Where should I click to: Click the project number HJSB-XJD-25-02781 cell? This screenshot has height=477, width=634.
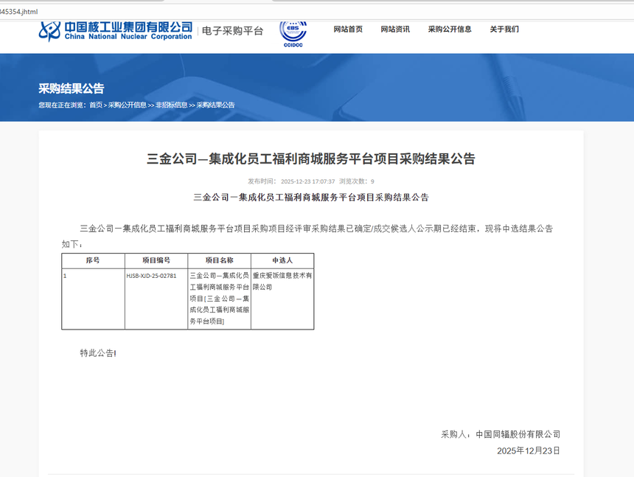tap(156, 299)
